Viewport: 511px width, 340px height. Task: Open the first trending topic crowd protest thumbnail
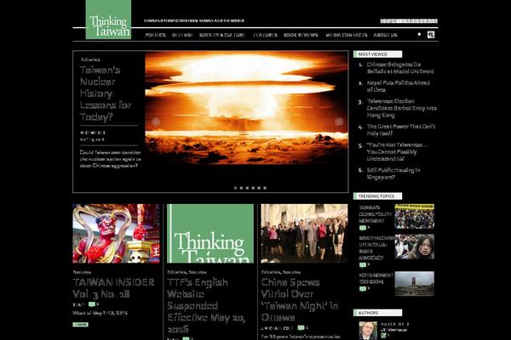click(415, 217)
